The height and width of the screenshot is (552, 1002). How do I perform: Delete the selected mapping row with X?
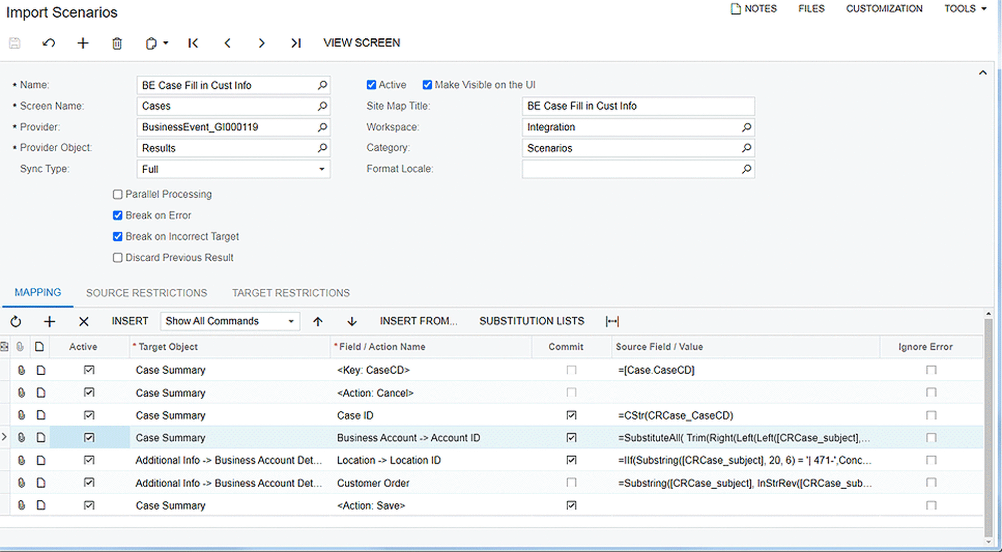pos(84,321)
